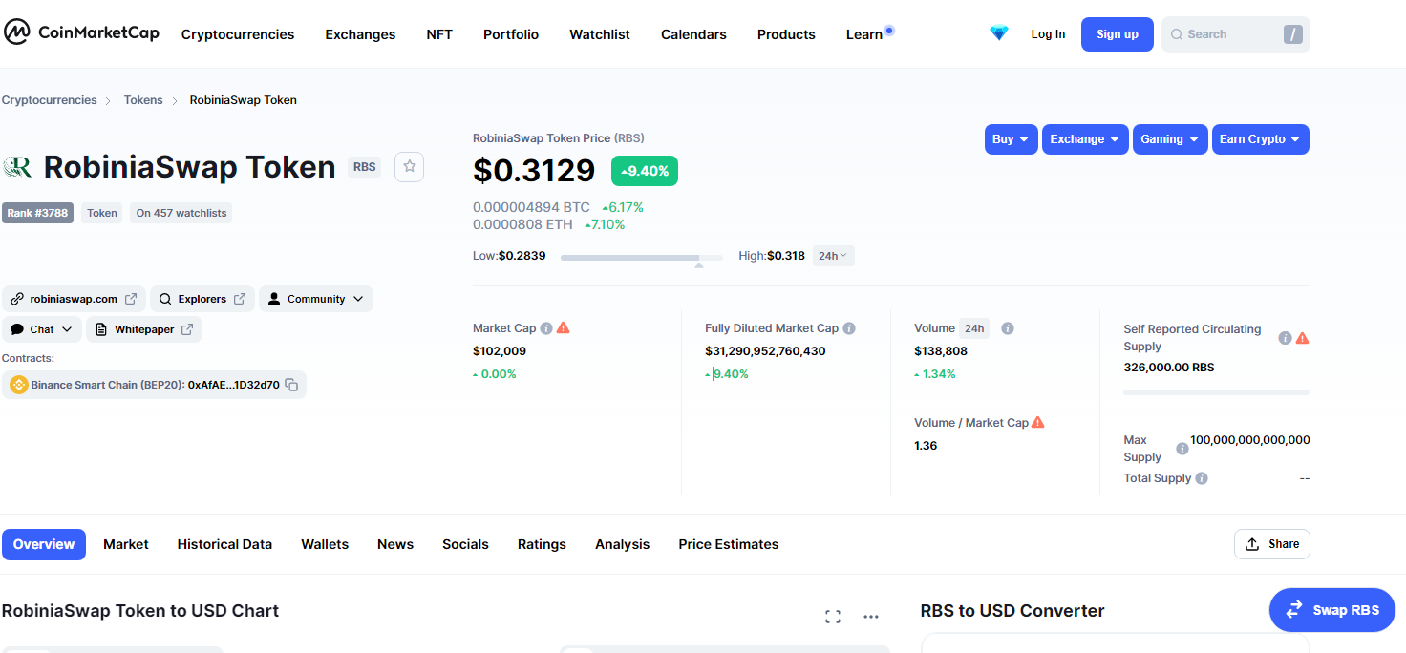Click Fully Diluted Market Cap info icon
The image size is (1406, 653).
[849, 328]
